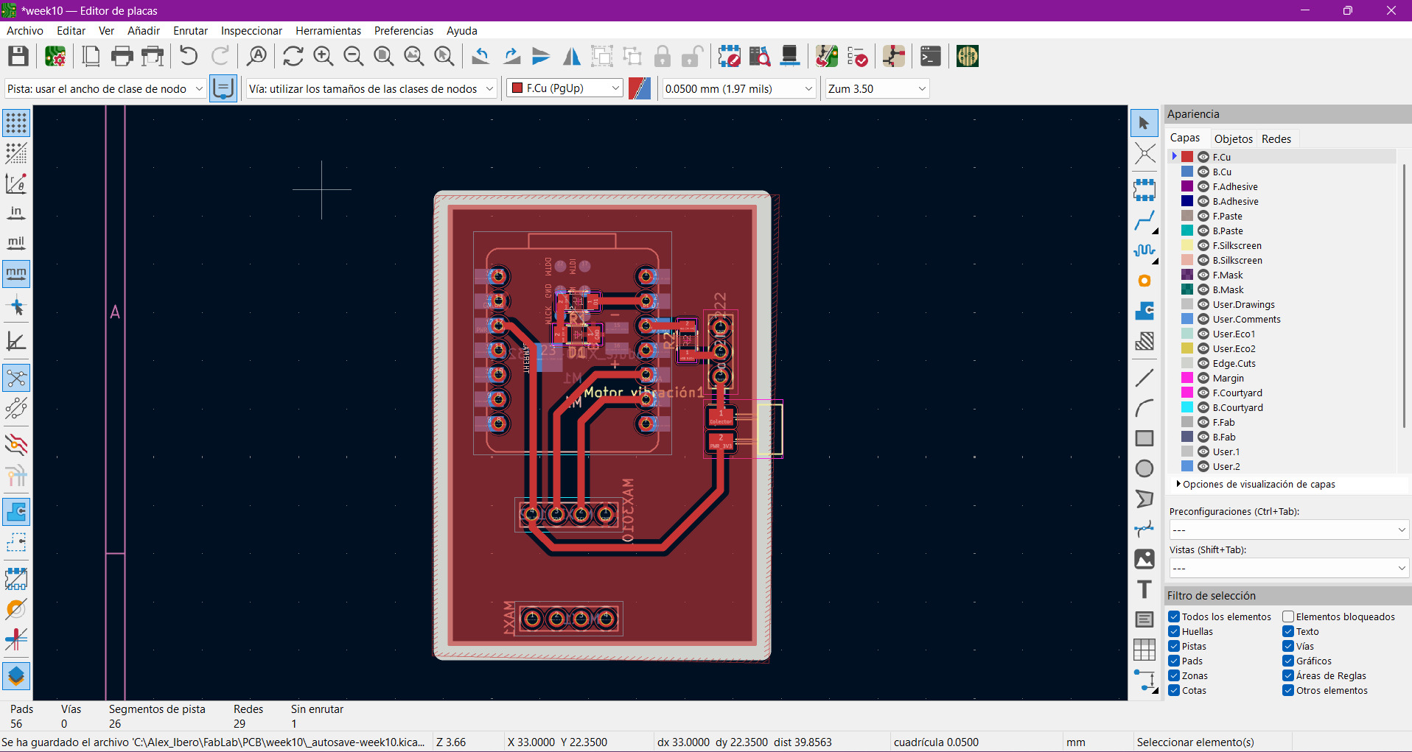
Task: Click the layer pair selector icon
Action: 640,88
